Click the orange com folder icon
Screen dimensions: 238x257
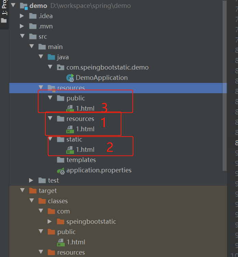pos(51,211)
